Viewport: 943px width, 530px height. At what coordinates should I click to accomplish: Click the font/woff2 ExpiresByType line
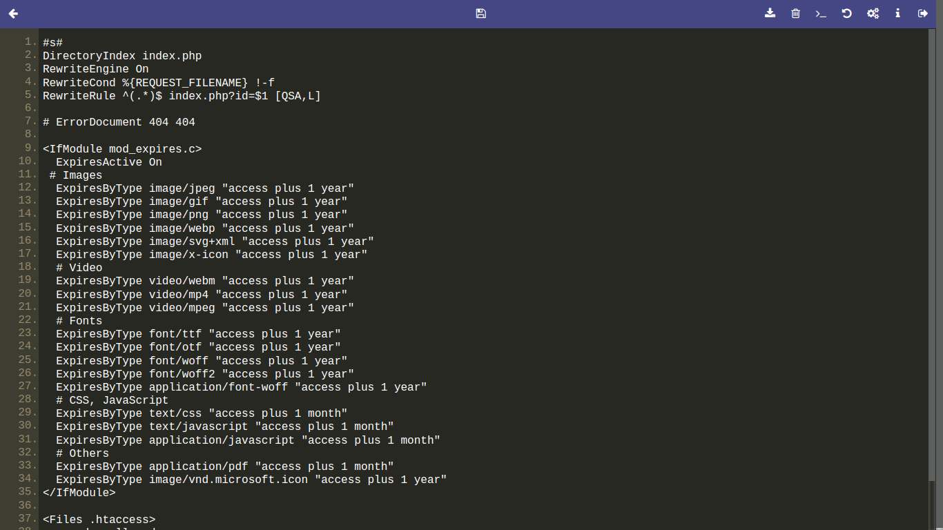click(205, 374)
